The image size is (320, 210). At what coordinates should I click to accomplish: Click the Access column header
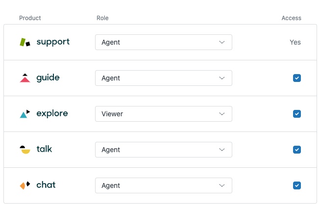tap(291, 18)
